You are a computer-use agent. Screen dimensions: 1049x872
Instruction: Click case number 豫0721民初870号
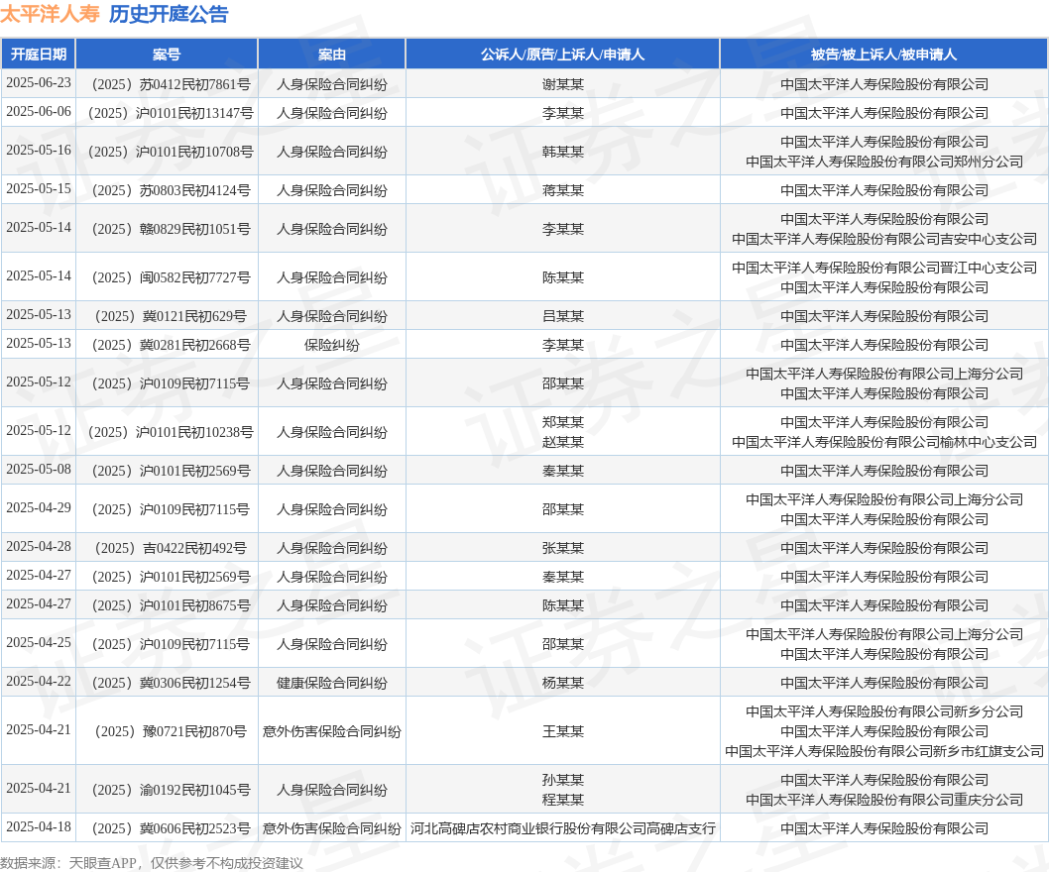pos(171,731)
